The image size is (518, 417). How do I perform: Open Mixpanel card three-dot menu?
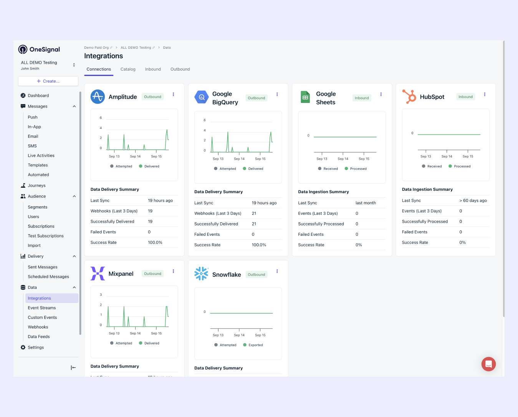(x=174, y=271)
